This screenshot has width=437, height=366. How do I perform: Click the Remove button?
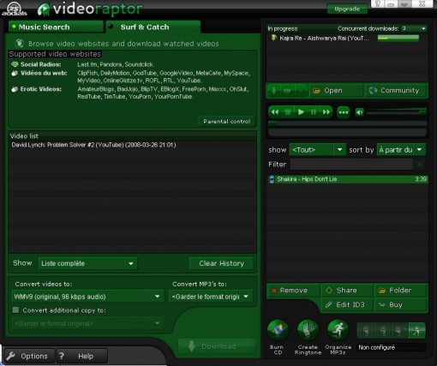pyautogui.click(x=293, y=291)
